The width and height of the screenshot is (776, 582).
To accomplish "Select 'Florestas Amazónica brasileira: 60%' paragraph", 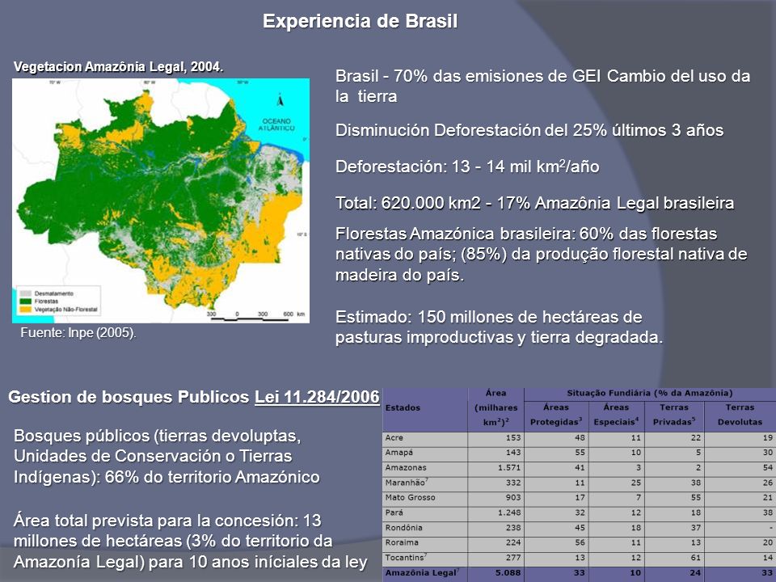I will (541, 254).
